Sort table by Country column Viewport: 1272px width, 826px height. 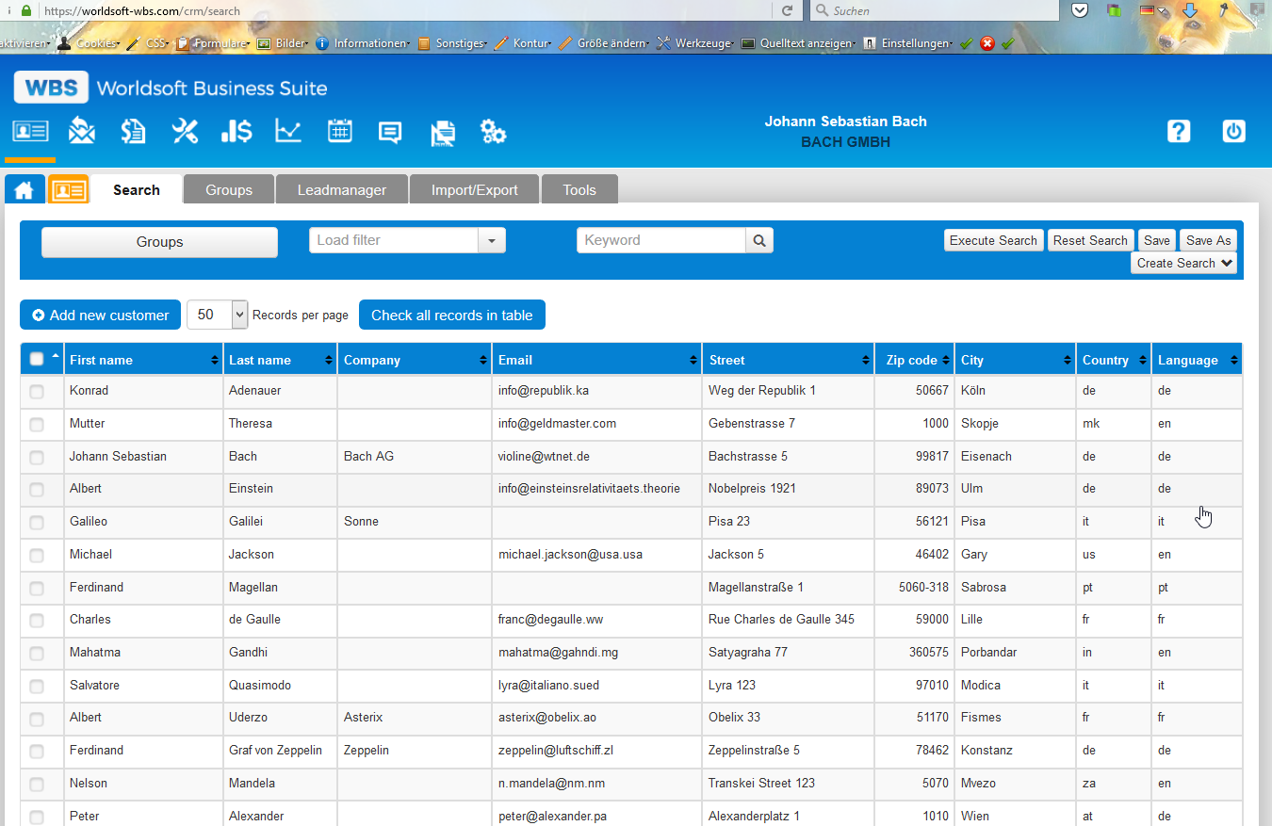click(x=1114, y=360)
